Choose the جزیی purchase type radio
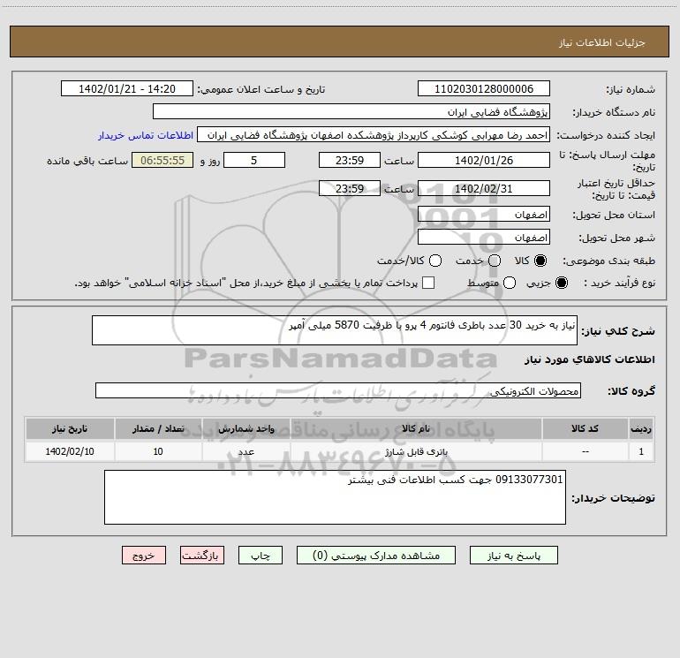The width and height of the screenshot is (680, 658). 562,283
